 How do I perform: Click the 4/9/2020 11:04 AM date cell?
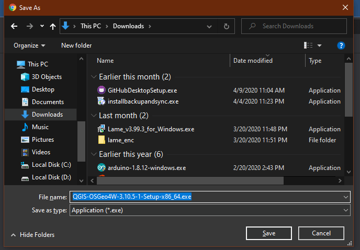(258, 90)
